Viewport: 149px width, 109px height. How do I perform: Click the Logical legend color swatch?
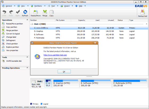click(x=42, y=104)
